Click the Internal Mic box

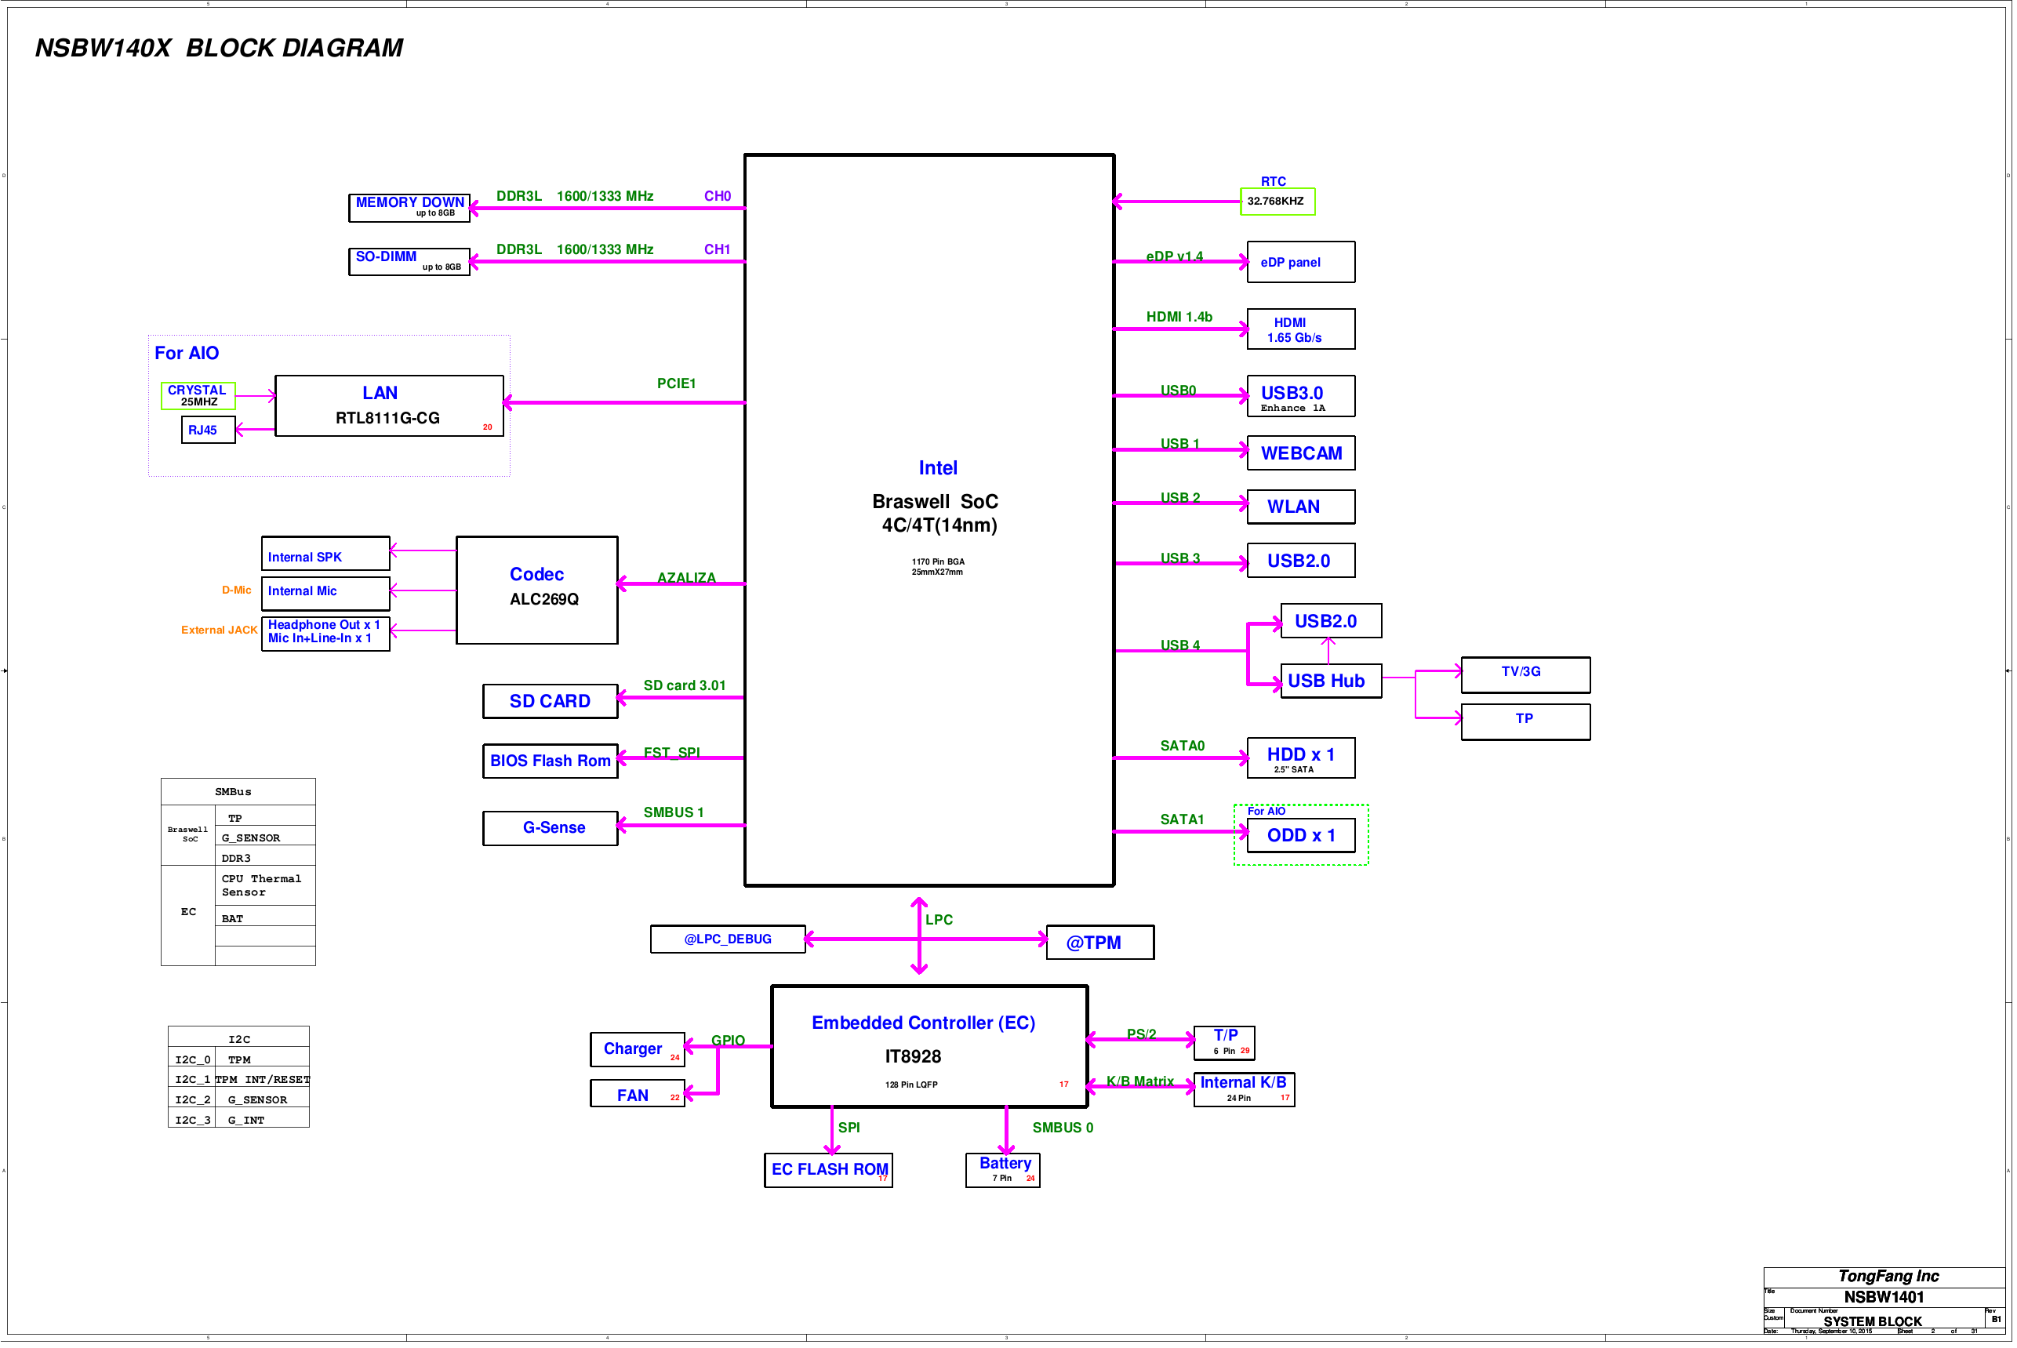[326, 594]
